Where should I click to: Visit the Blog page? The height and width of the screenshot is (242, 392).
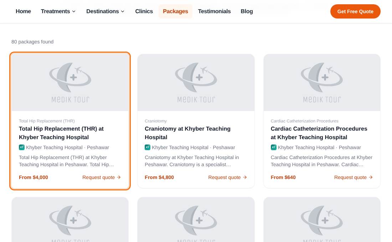pyautogui.click(x=247, y=11)
